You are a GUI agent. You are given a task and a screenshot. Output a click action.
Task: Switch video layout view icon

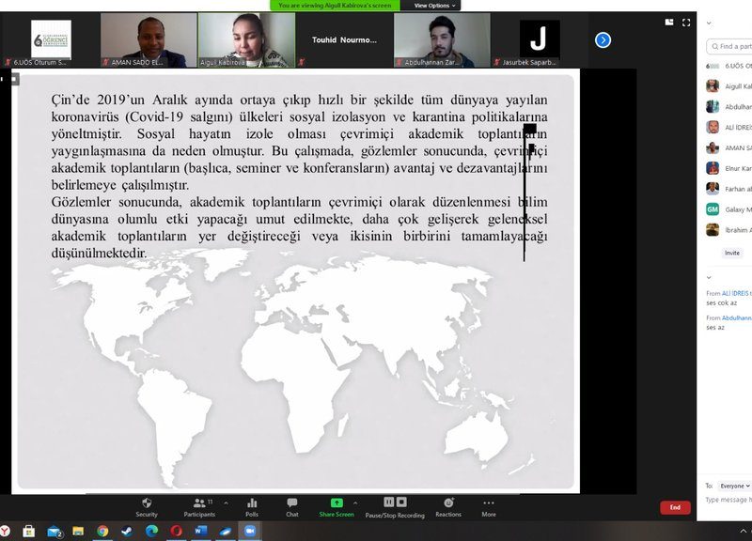(669, 22)
